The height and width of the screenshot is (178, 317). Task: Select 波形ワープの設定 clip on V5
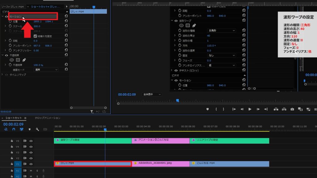click(x=93, y=141)
